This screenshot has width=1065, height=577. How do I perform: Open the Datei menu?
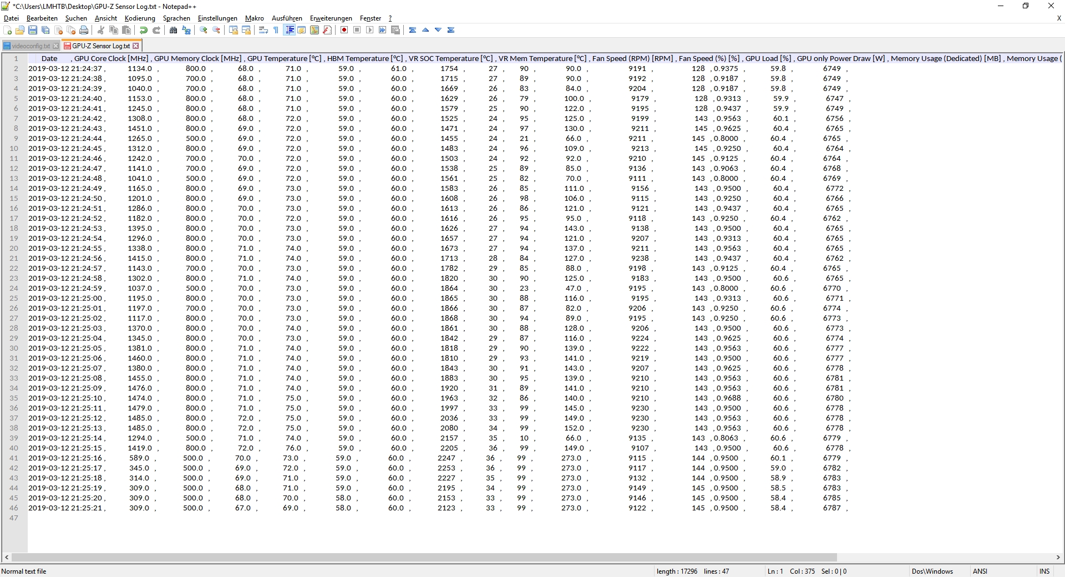coord(11,18)
